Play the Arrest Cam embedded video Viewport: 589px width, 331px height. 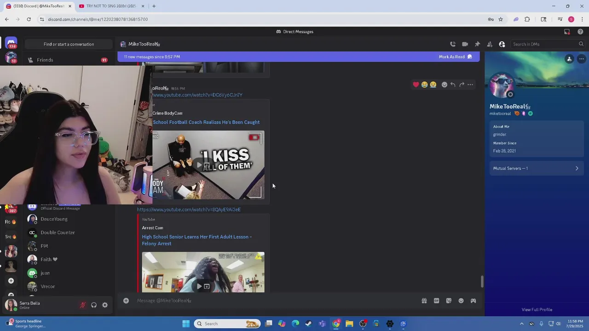pos(199,286)
